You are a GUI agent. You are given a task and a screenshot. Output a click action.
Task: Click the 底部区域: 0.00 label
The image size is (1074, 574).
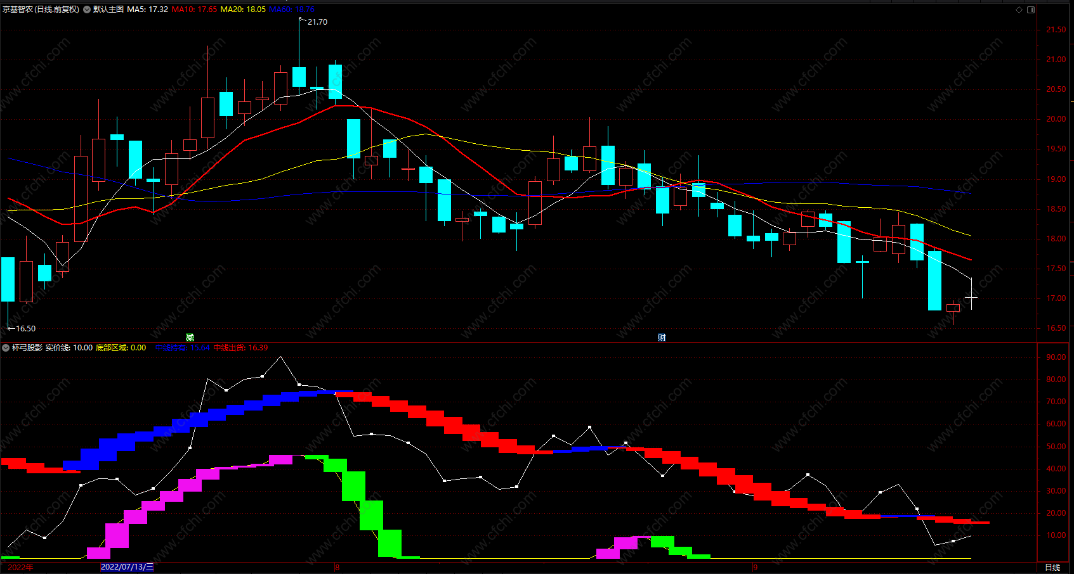coord(121,348)
